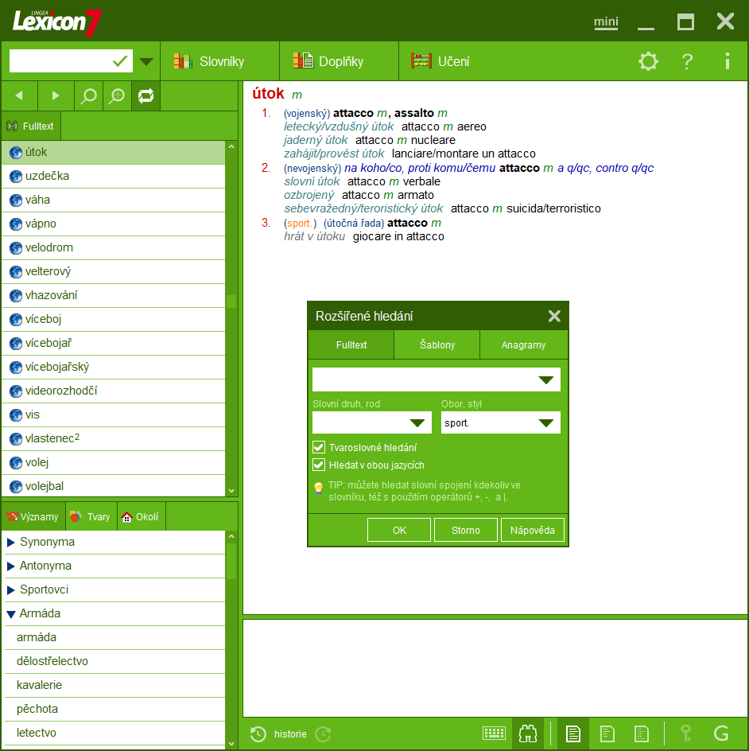Go forward with the right arrow button

click(x=56, y=95)
